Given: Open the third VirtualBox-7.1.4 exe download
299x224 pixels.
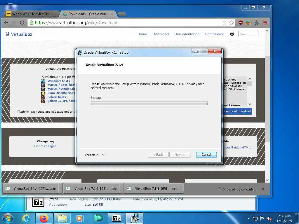Looking at the screenshot, I should tap(153, 189).
